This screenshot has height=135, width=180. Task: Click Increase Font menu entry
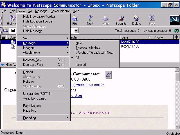(43, 60)
